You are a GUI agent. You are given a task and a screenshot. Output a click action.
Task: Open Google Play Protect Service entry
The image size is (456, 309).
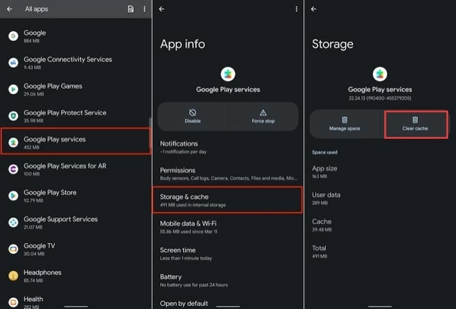point(75,116)
